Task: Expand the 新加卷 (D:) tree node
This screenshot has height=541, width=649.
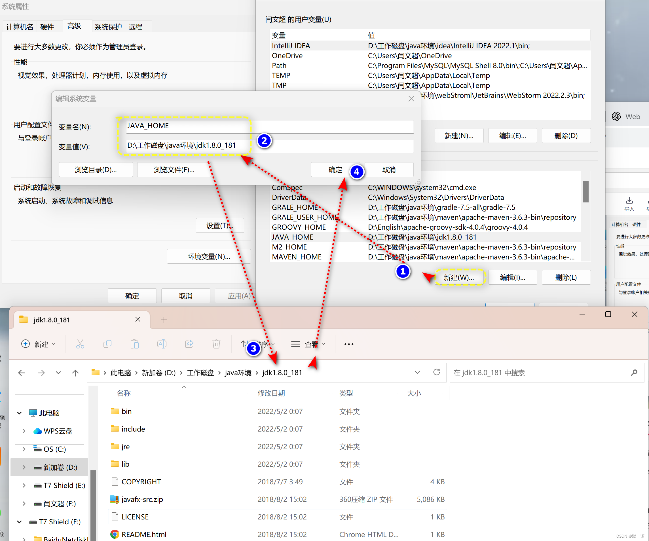Action: click(x=24, y=468)
